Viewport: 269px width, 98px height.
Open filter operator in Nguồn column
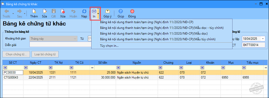coord(118,68)
